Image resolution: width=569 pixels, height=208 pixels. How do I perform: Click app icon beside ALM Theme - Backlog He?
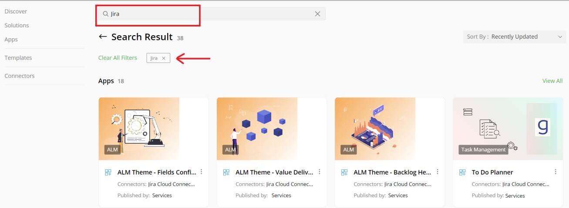(344, 172)
